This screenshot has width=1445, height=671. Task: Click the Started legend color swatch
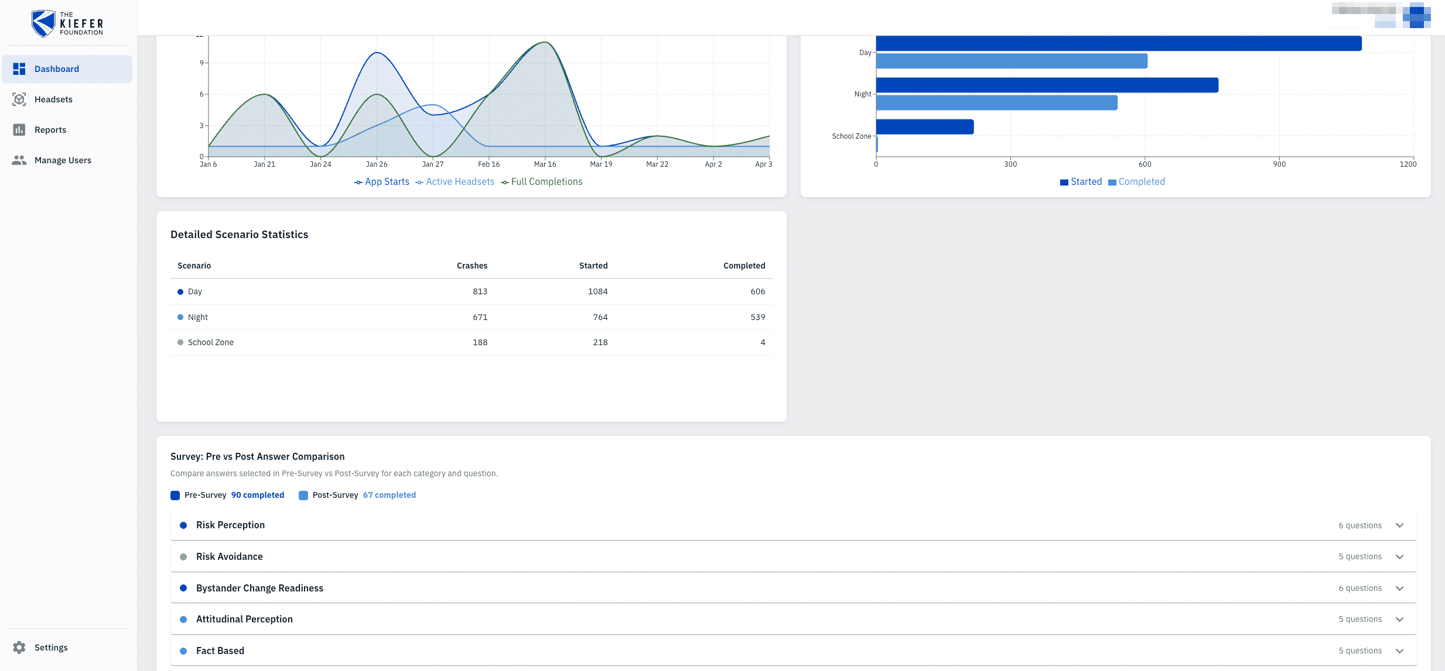click(1064, 183)
